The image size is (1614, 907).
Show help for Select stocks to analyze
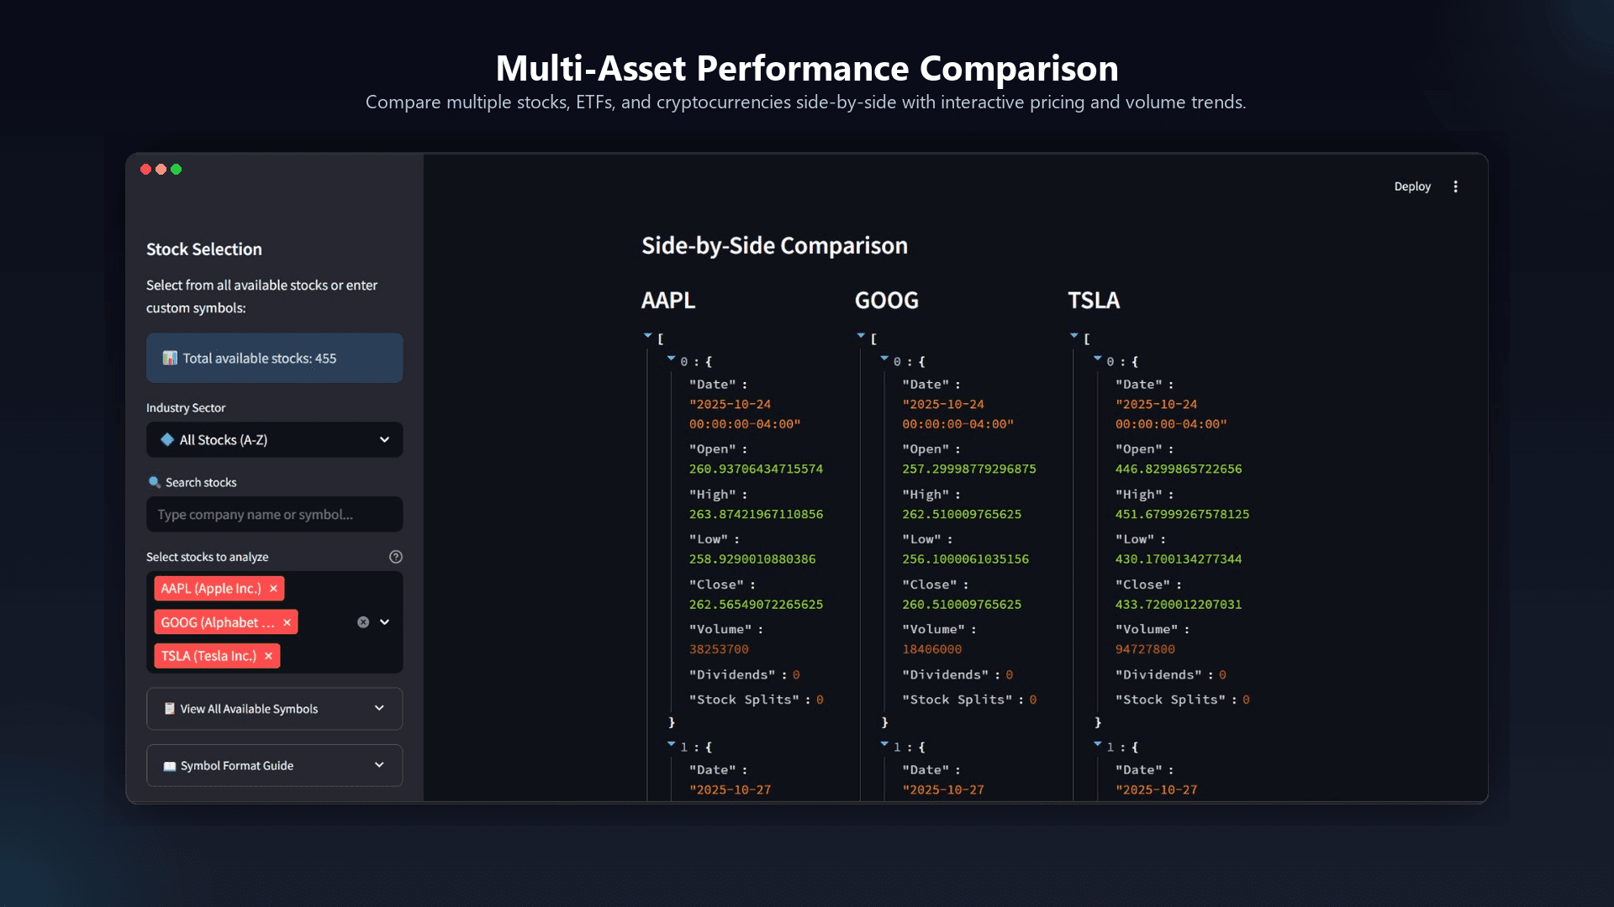tap(396, 557)
